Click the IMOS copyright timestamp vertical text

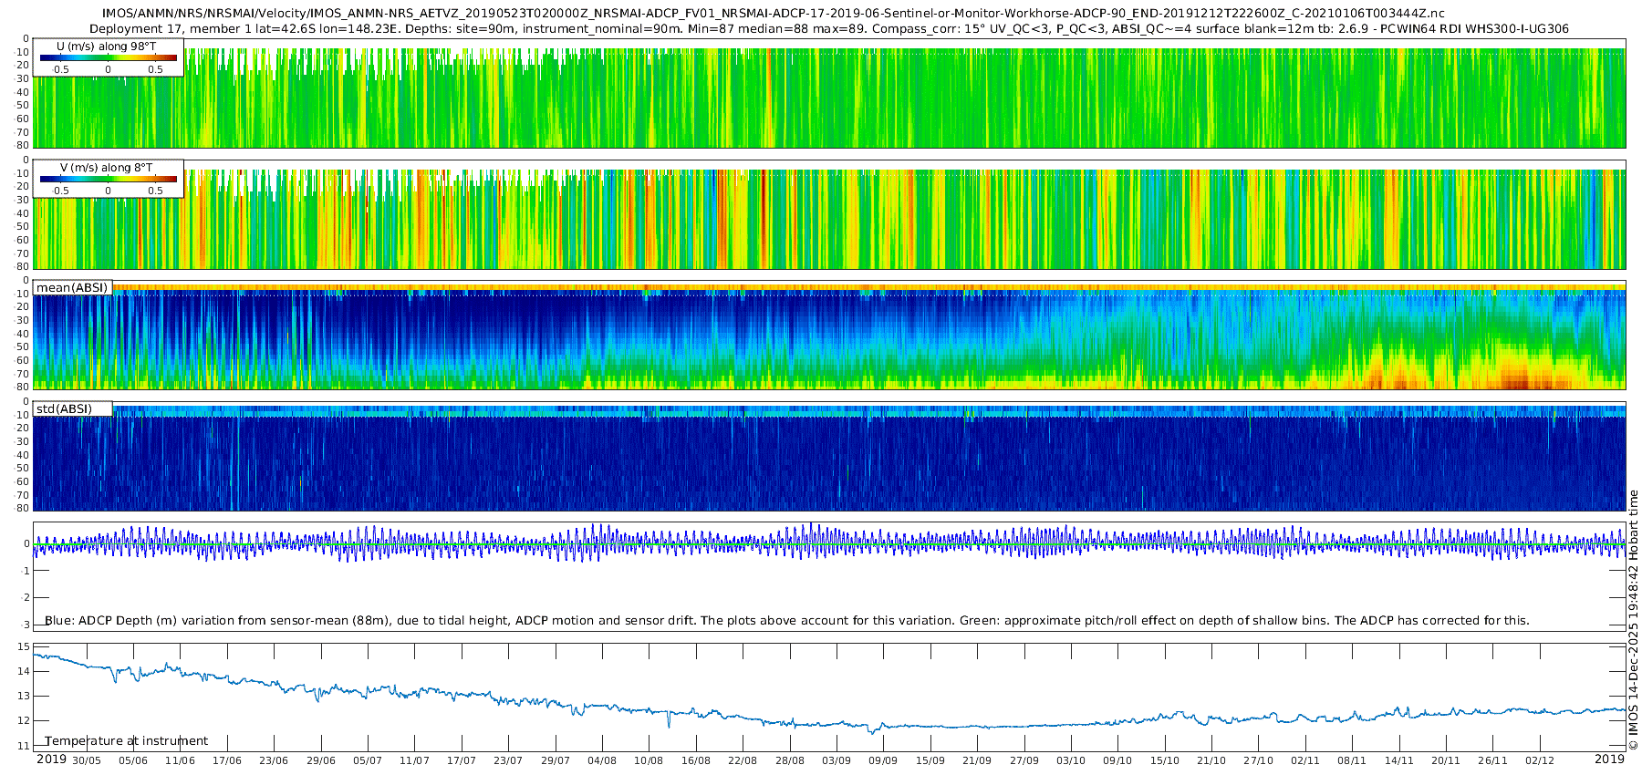point(1633,620)
